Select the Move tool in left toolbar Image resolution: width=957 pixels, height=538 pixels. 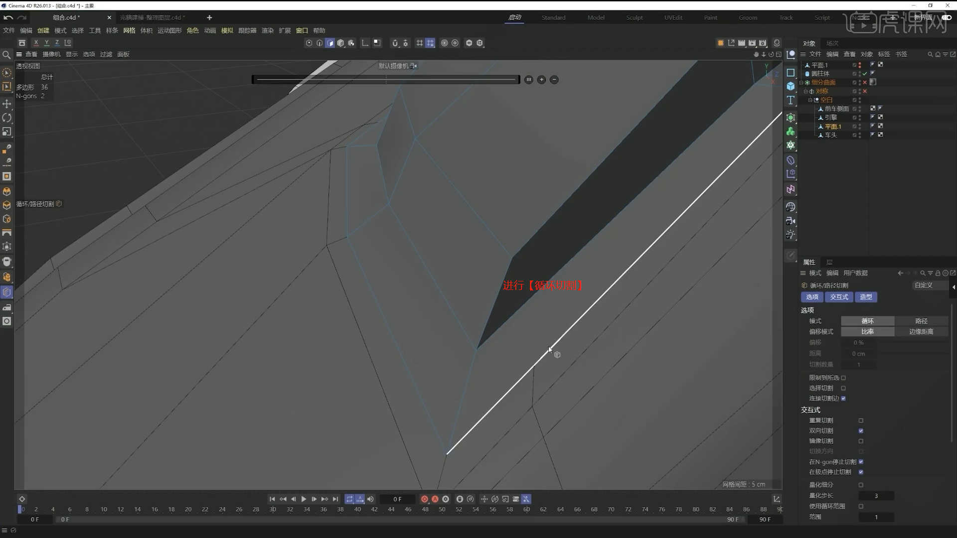click(x=7, y=104)
